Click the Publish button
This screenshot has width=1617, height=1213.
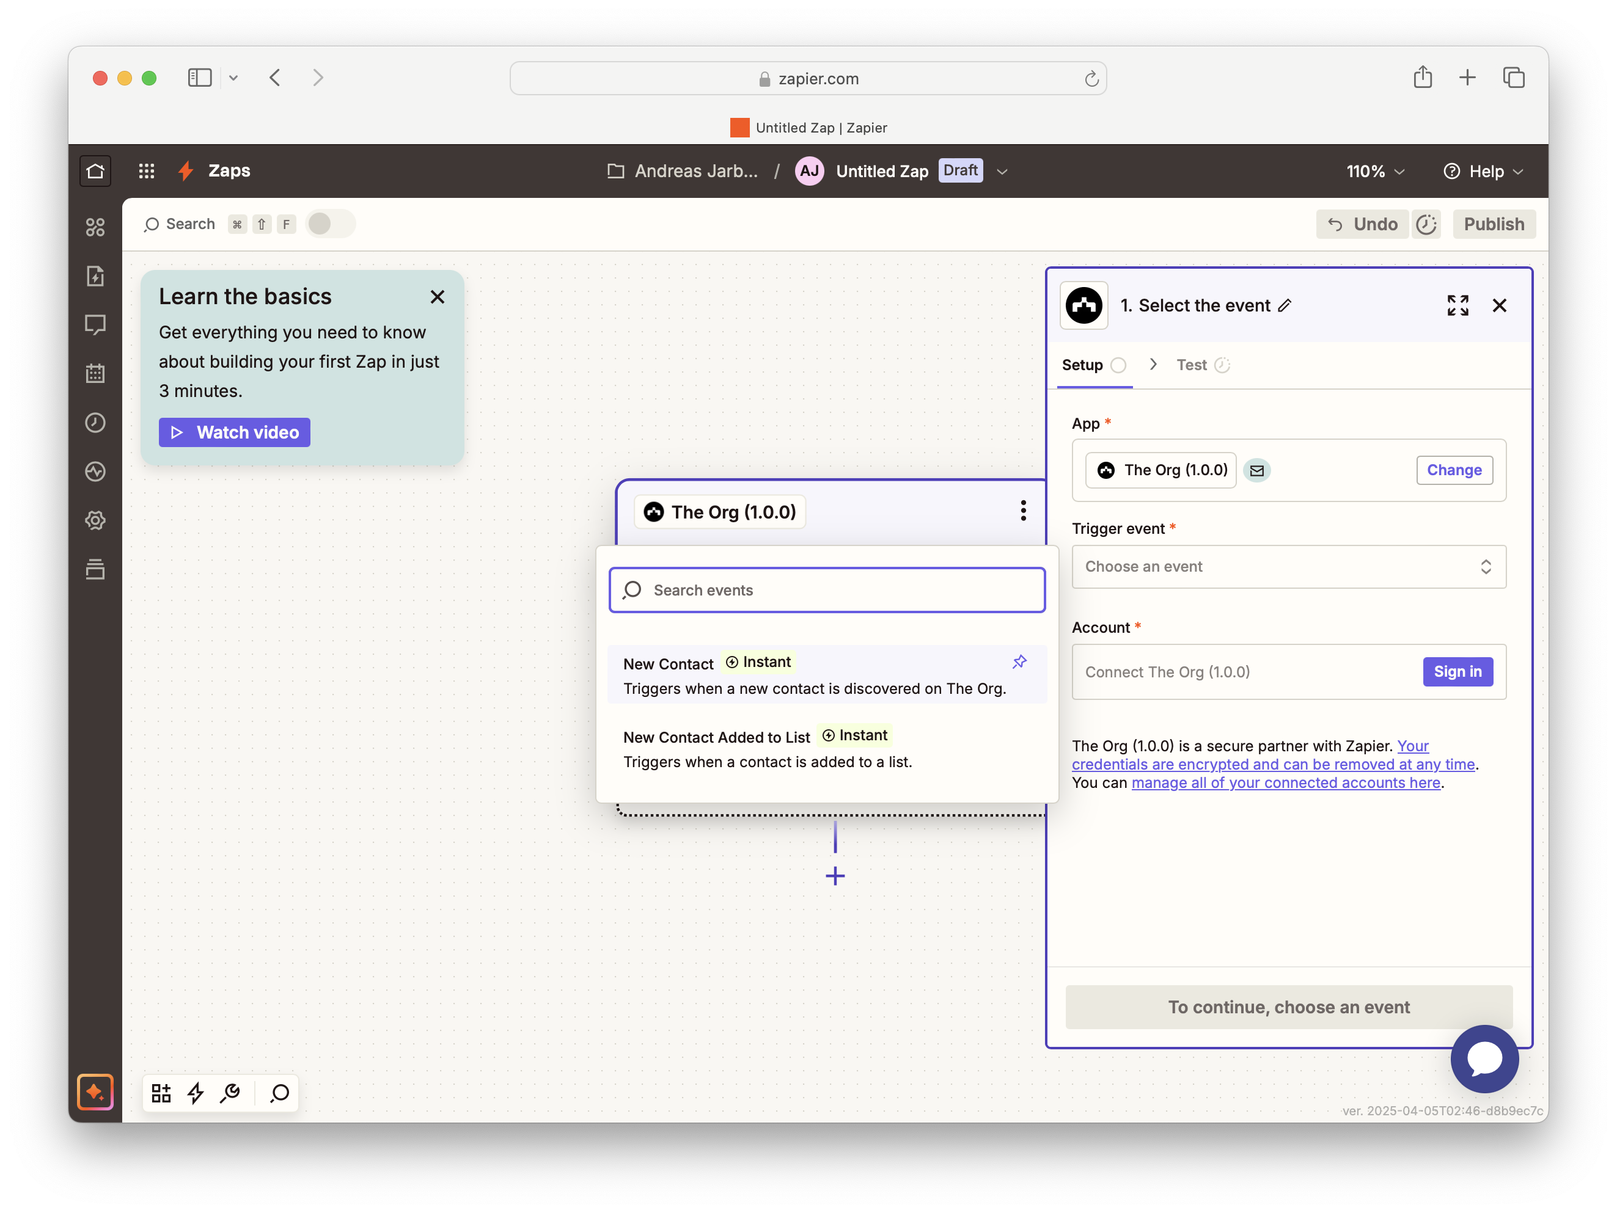[x=1494, y=224]
